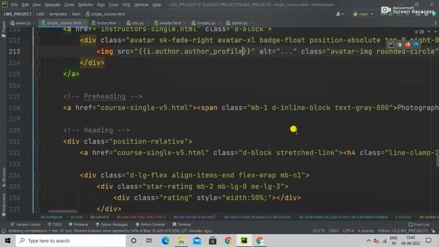
Task: Go to line:column indicator 213:76
Action: tap(318, 231)
